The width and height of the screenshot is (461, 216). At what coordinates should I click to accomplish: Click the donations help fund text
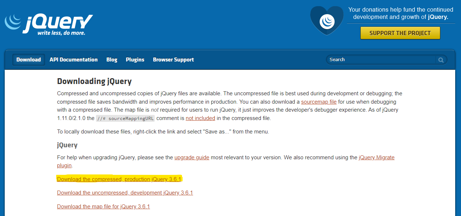click(x=401, y=13)
